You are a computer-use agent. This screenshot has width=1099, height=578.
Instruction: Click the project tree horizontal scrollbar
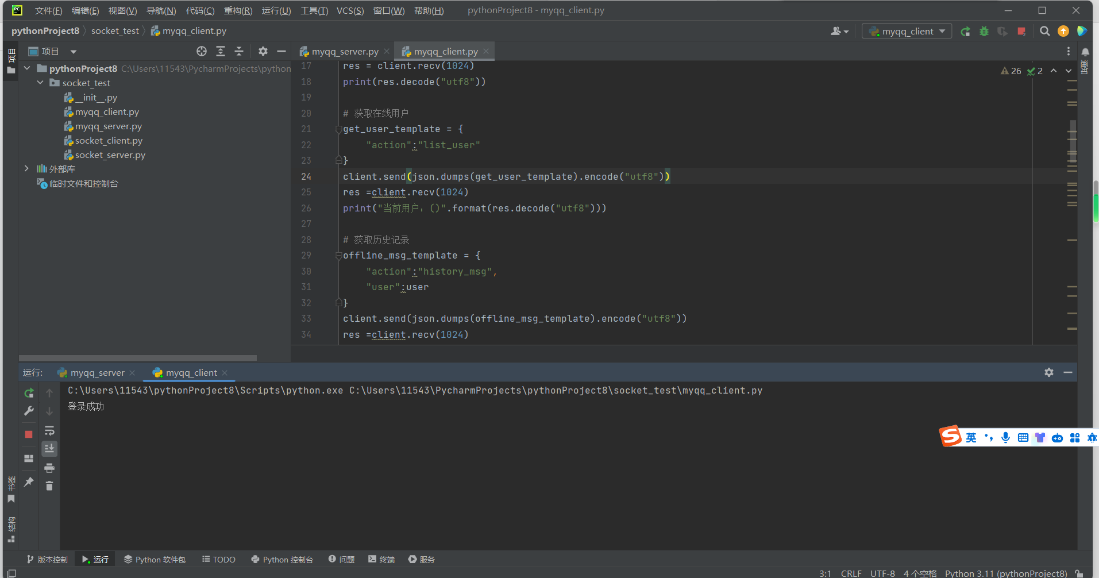pos(138,357)
